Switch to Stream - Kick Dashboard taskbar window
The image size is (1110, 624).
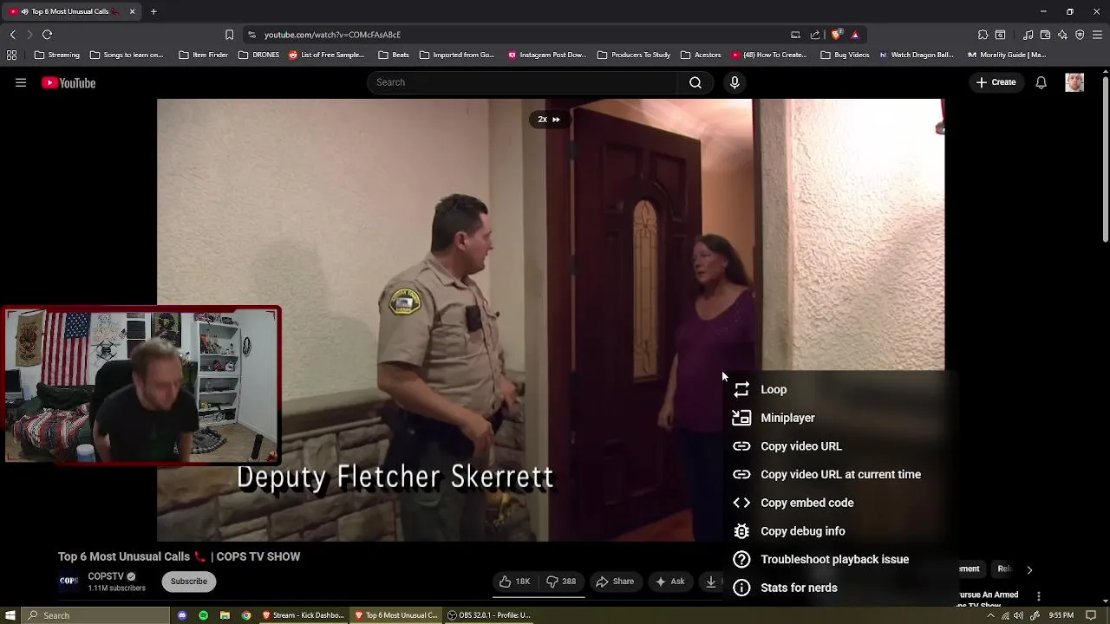point(304,615)
